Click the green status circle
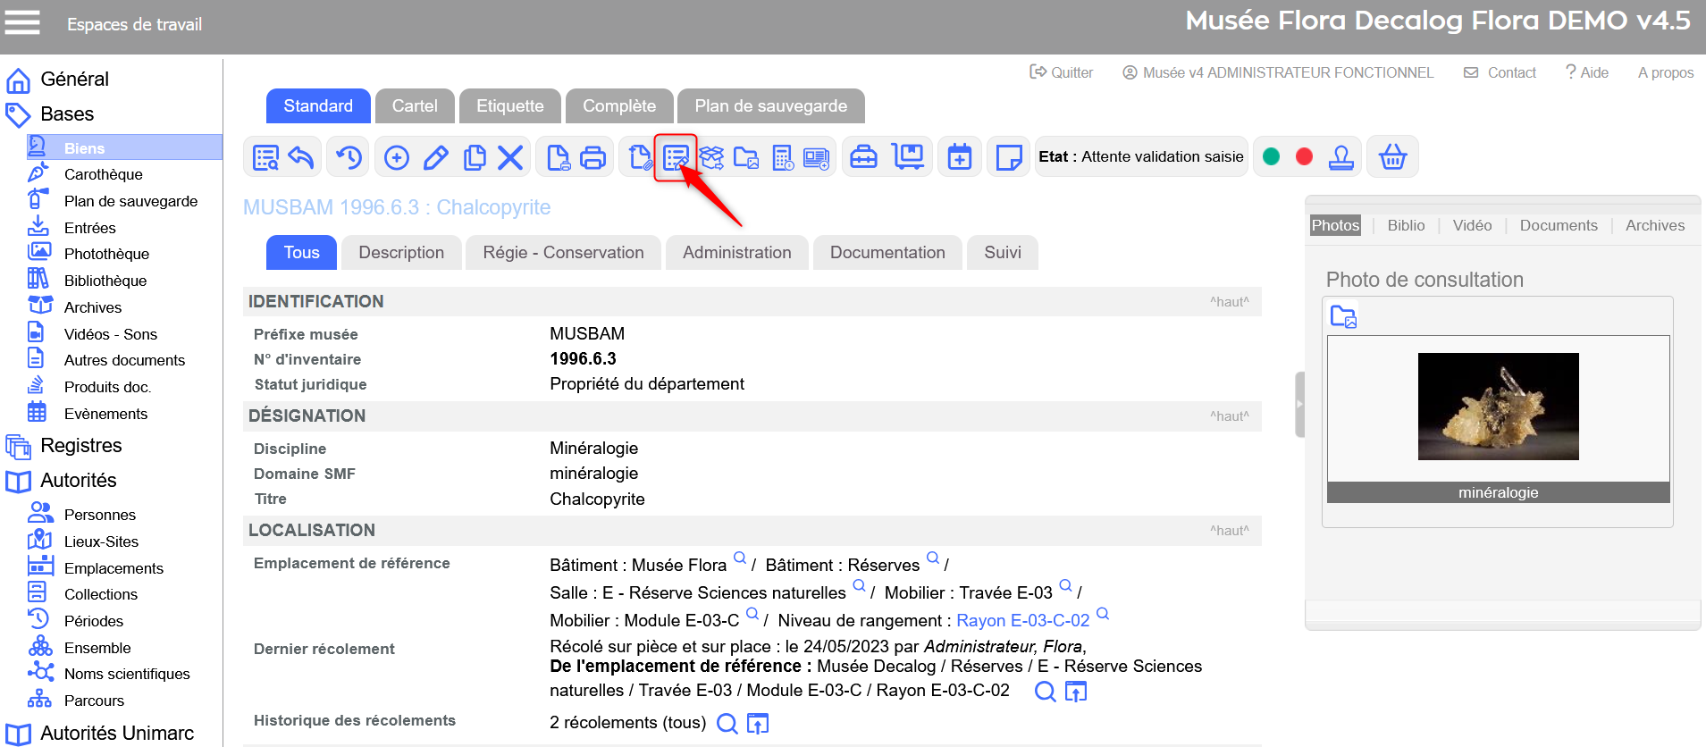The width and height of the screenshot is (1706, 747). (x=1271, y=157)
